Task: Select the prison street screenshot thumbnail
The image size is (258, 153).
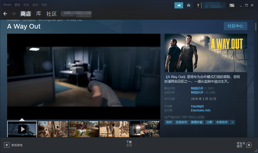Action: pyautogui.click(x=53, y=129)
